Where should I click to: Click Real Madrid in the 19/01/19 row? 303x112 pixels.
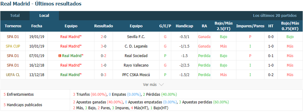pyautogui.click(x=71, y=37)
